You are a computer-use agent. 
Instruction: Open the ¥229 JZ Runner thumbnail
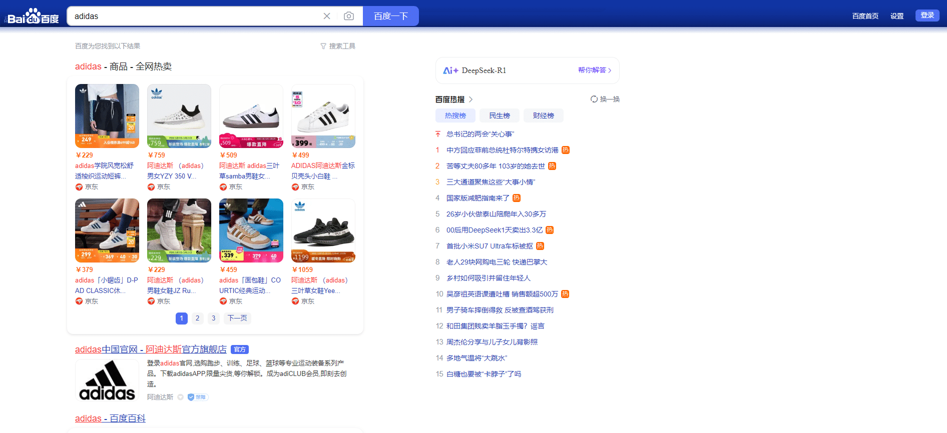[x=179, y=230]
